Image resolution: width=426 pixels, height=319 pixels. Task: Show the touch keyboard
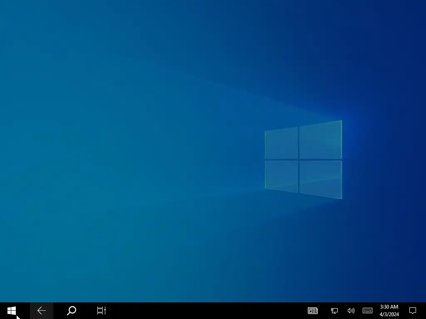coord(367,310)
